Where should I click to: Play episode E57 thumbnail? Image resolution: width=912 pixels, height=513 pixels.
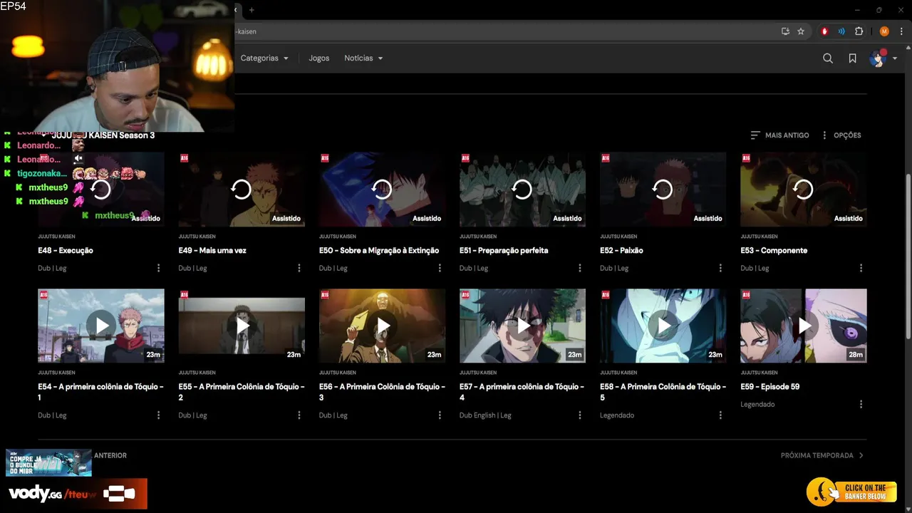coord(522,326)
